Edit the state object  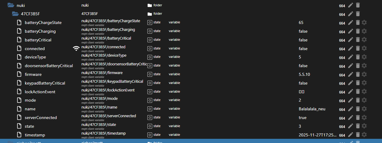tap(350, 126)
